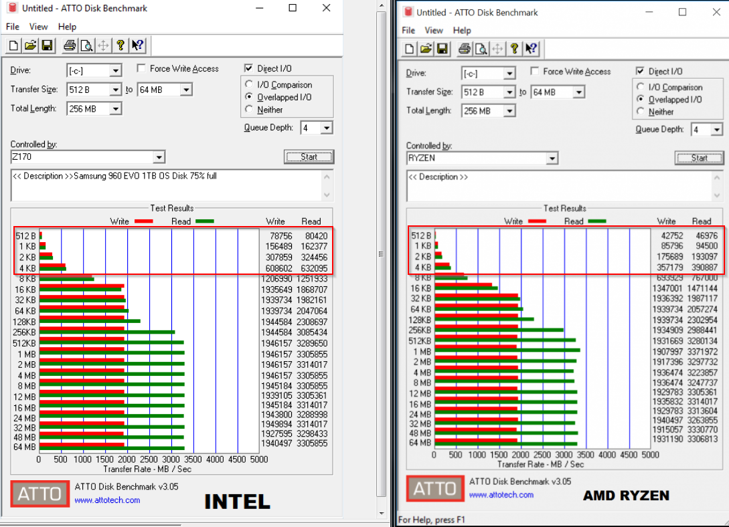Toggle Direct I/O checkbox in Intel window
This screenshot has width=729, height=527.
(248, 68)
